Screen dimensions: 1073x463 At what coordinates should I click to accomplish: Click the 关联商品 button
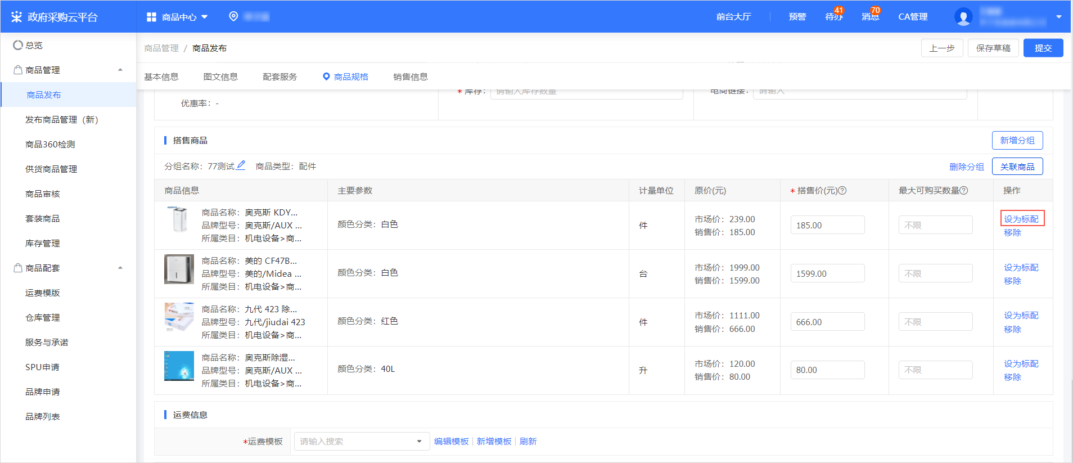click(1017, 167)
